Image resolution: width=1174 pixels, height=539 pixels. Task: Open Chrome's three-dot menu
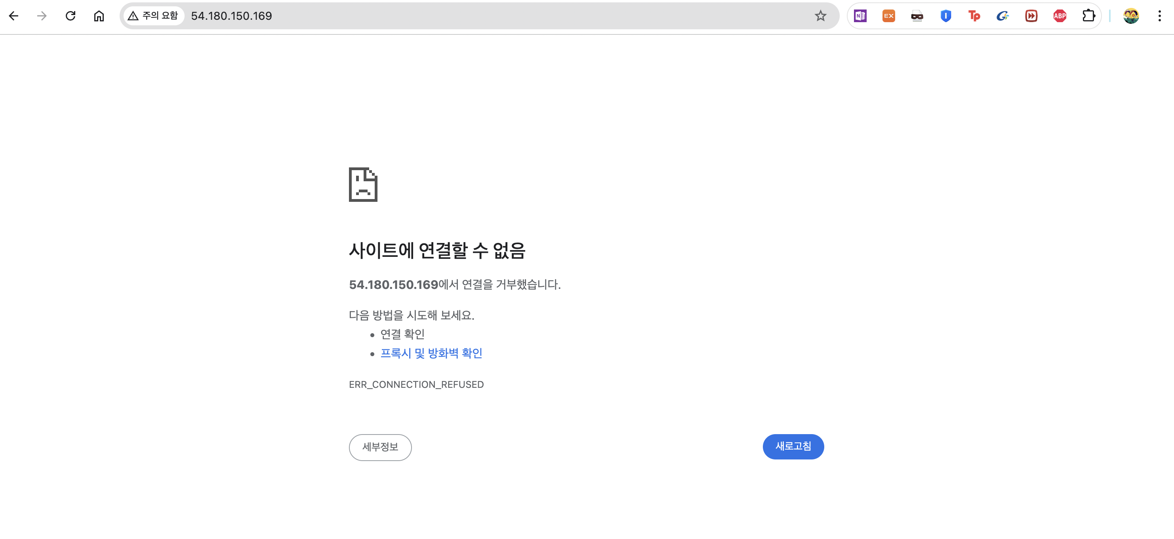(x=1160, y=16)
